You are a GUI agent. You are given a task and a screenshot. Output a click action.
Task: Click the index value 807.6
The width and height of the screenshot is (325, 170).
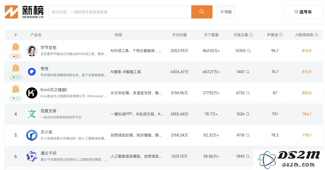pyautogui.click(x=307, y=93)
